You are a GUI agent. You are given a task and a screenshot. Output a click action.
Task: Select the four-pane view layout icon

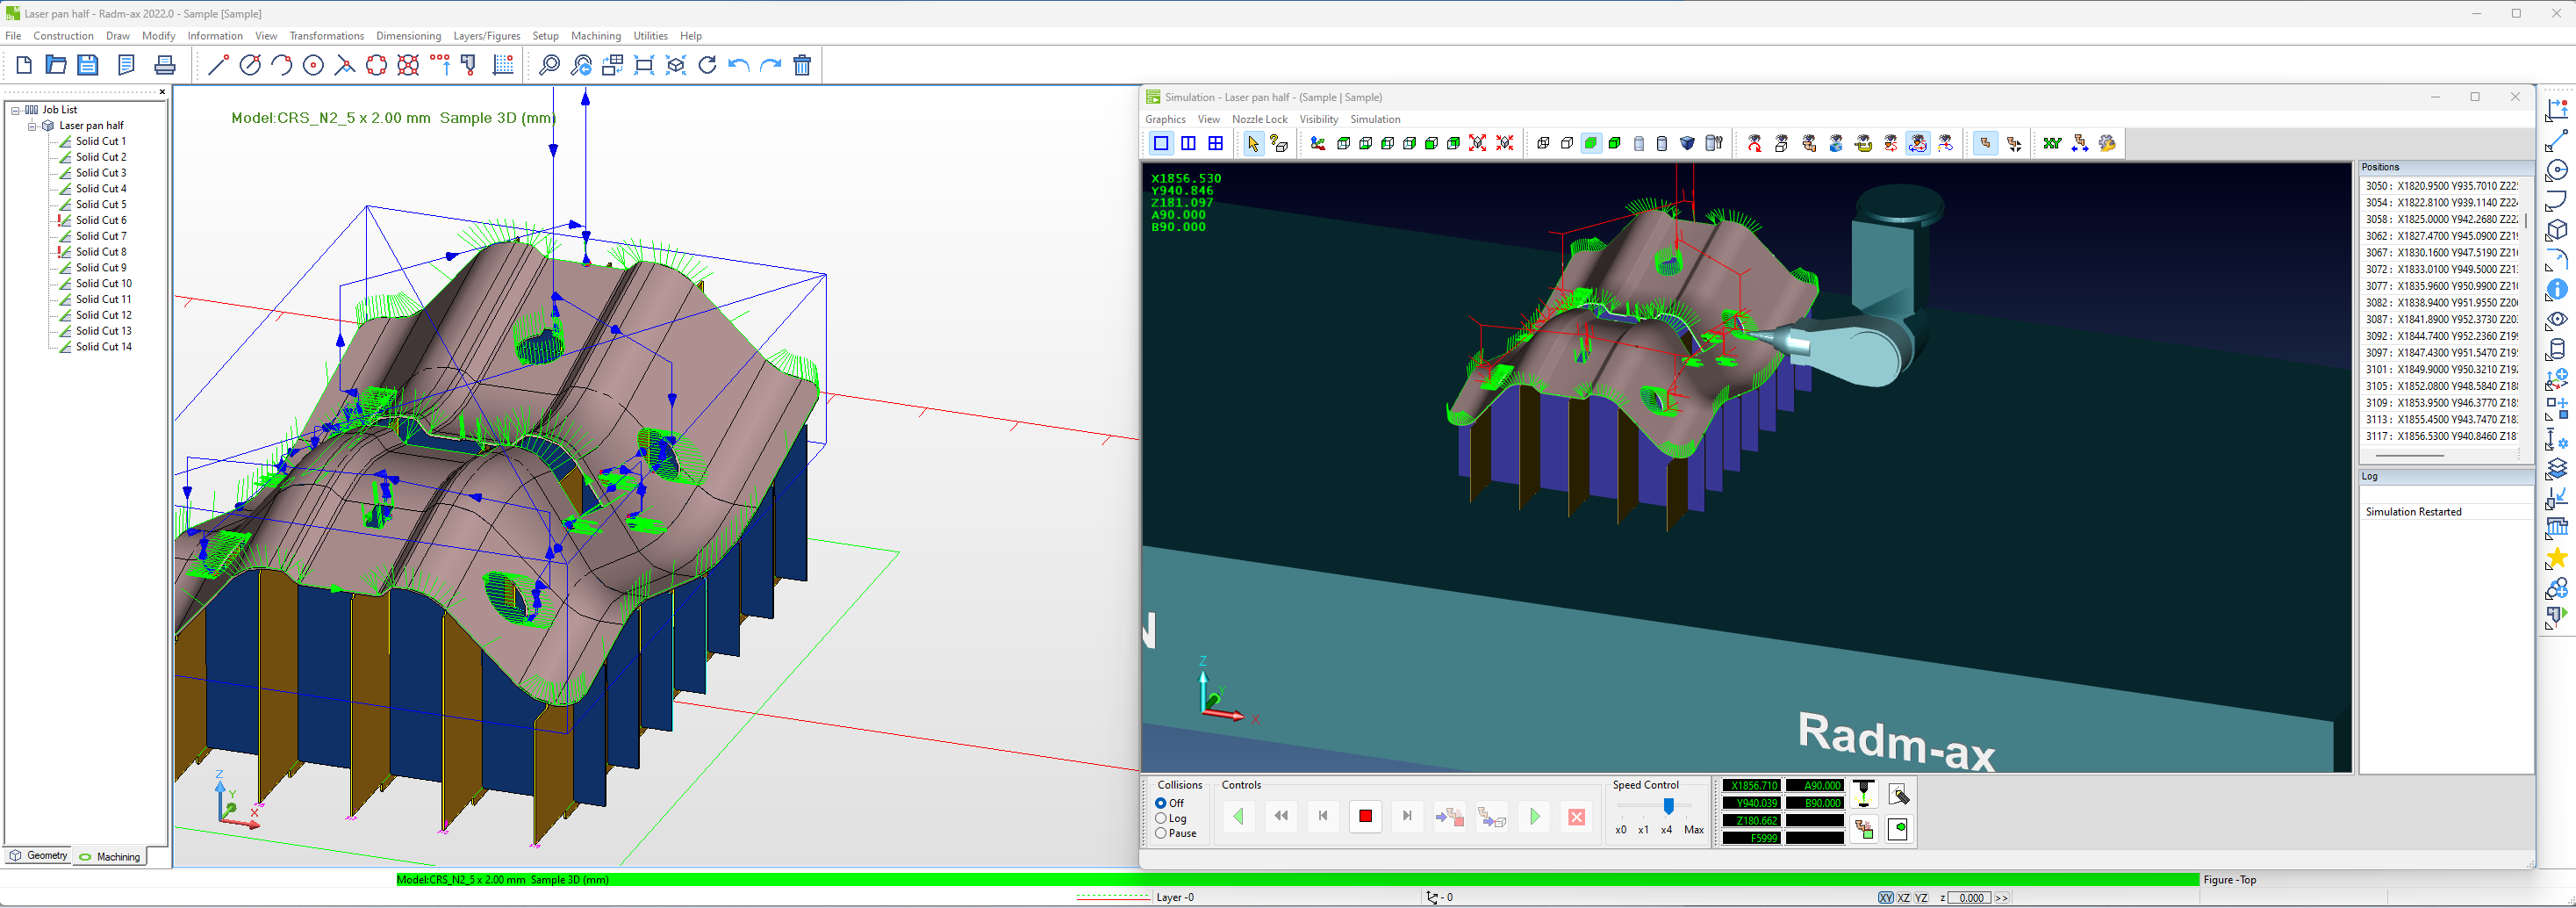[x=1215, y=144]
